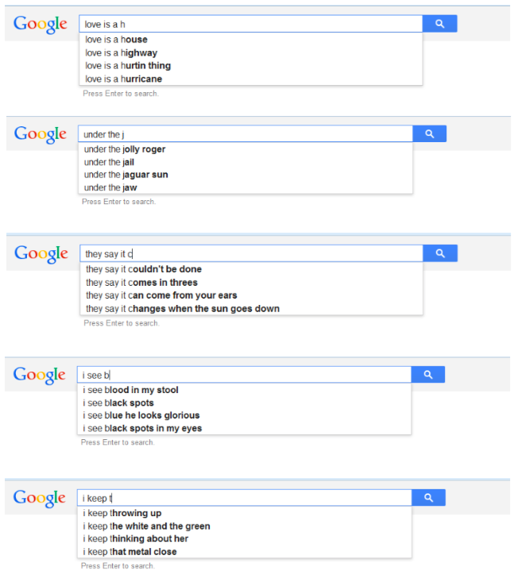The image size is (514, 571).
Task: Click the search button beside 'love is a h'
Action: (x=439, y=24)
